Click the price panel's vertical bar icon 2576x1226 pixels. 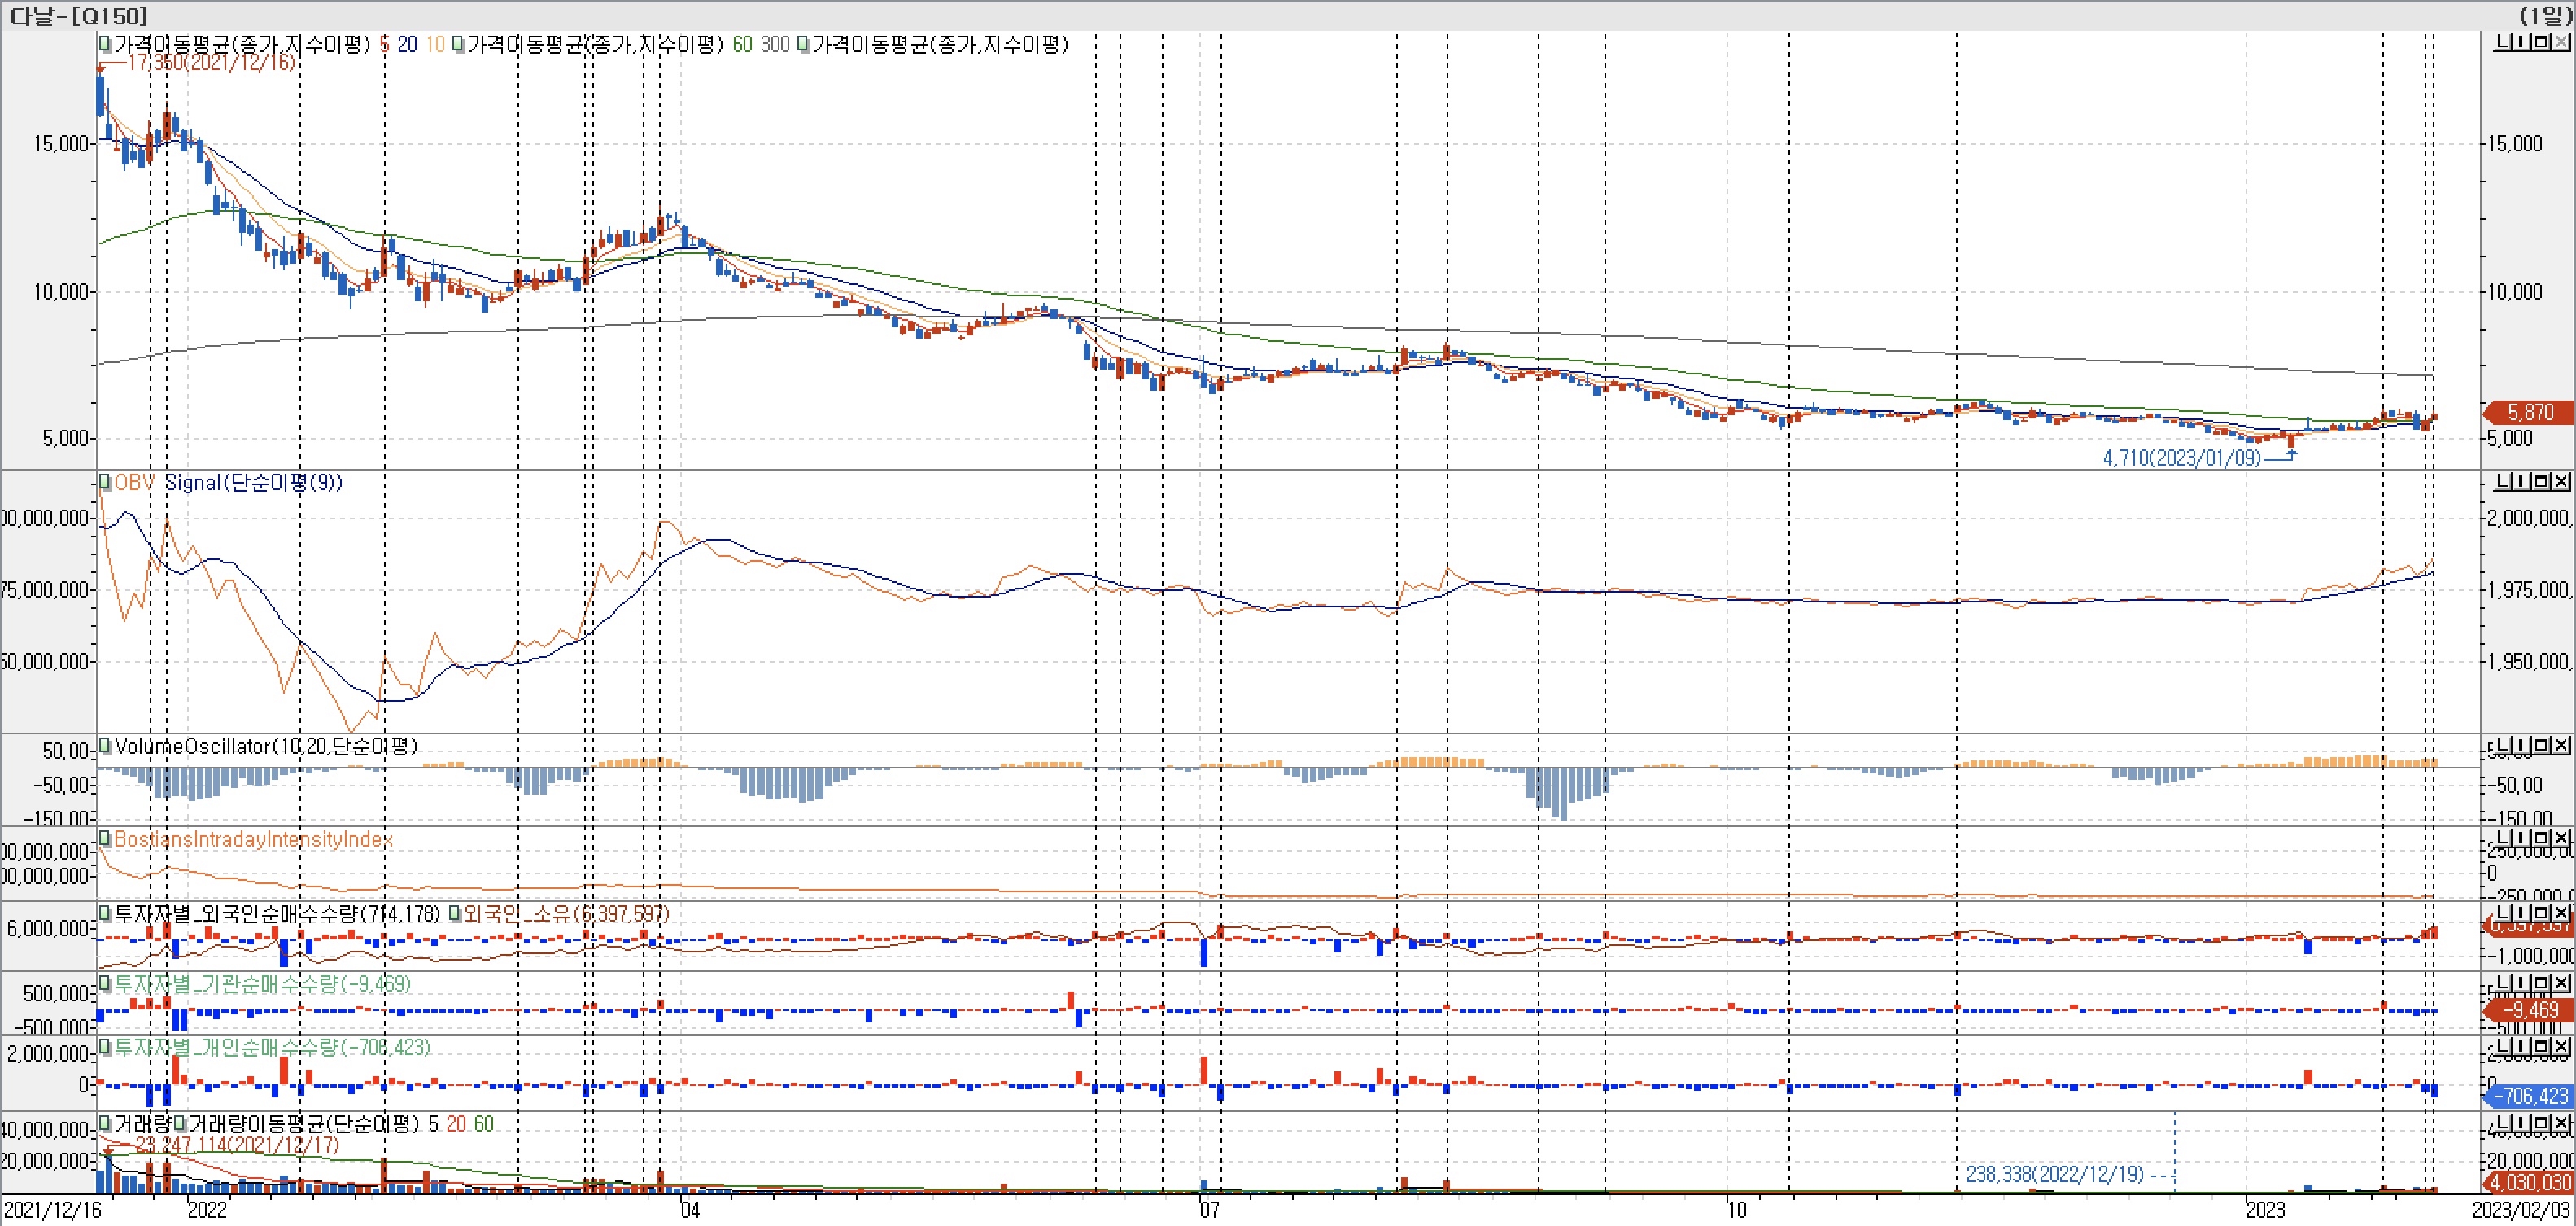[2522, 42]
